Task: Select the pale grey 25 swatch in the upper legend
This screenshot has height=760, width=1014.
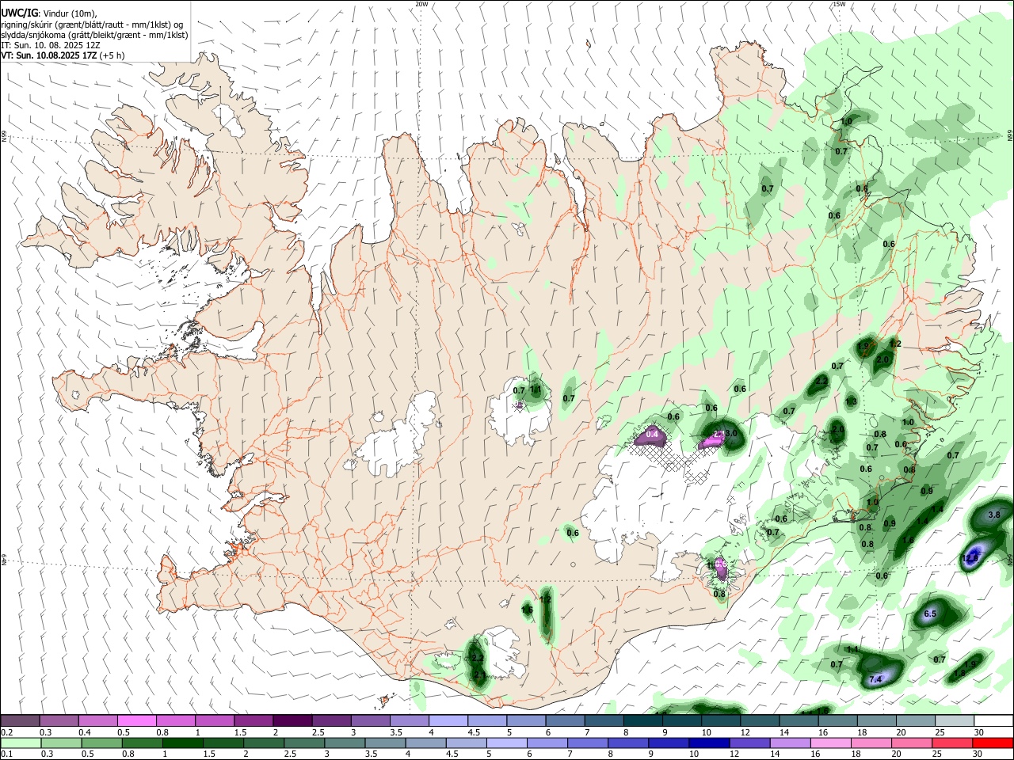Action: point(954,721)
